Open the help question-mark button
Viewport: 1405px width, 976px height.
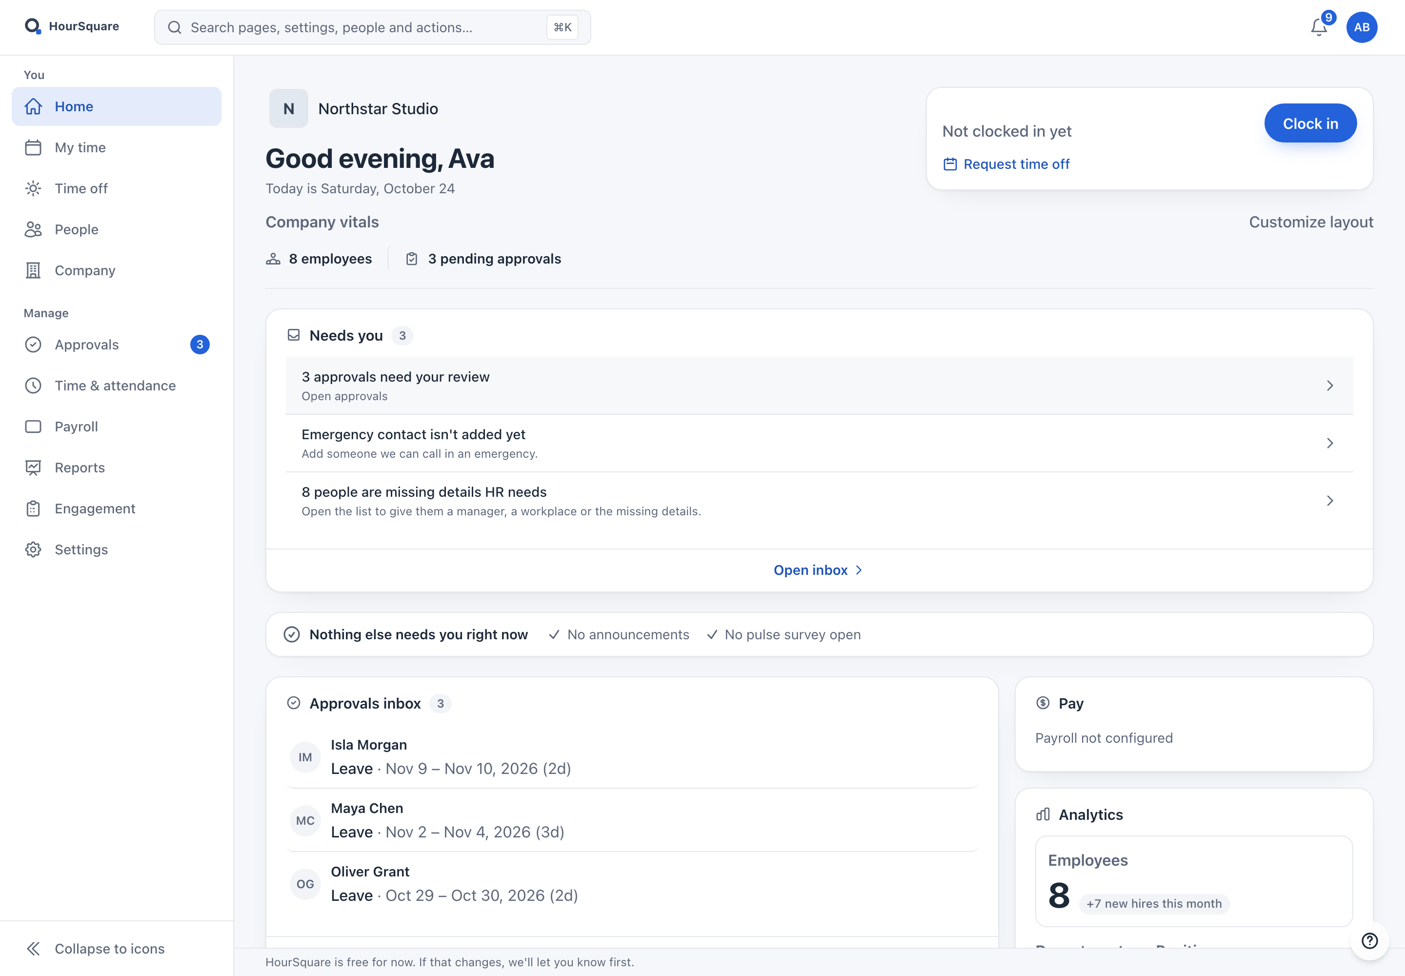(1369, 940)
